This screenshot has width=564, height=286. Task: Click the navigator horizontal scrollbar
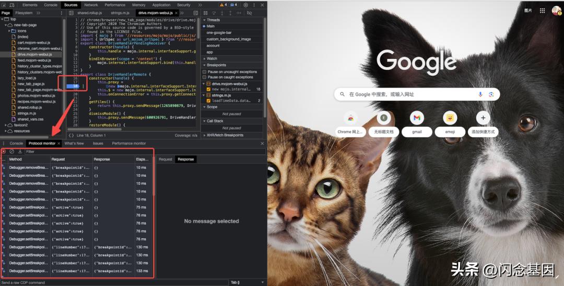tap(25, 137)
